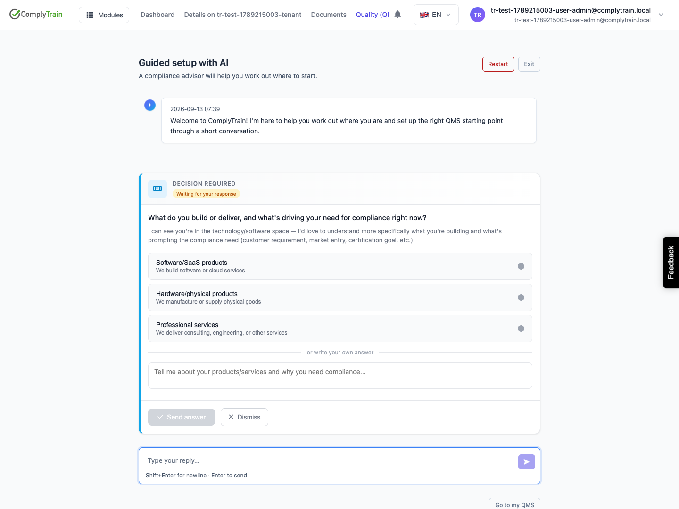This screenshot has height=509, width=679.
Task: Open the EN language dropdown
Action: (x=436, y=15)
